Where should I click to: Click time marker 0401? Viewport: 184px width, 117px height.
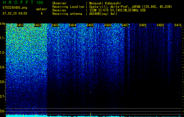[x=20, y=25]
